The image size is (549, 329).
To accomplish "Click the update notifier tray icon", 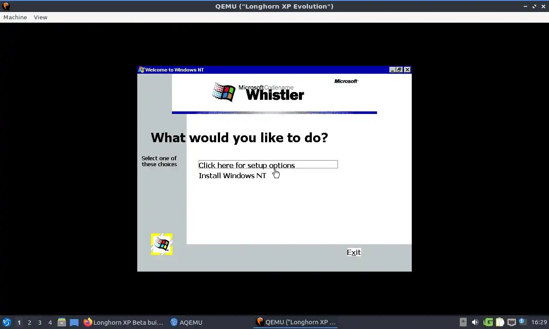I will coord(522,321).
